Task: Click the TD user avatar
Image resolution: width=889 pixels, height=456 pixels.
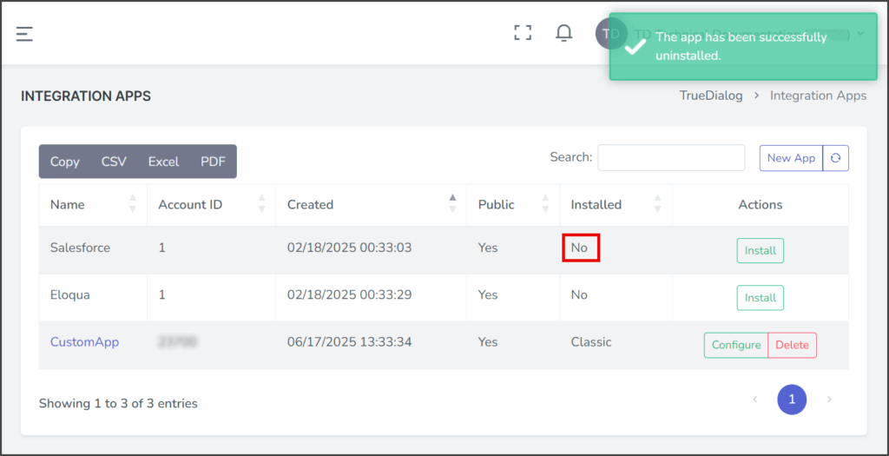Action: point(610,34)
